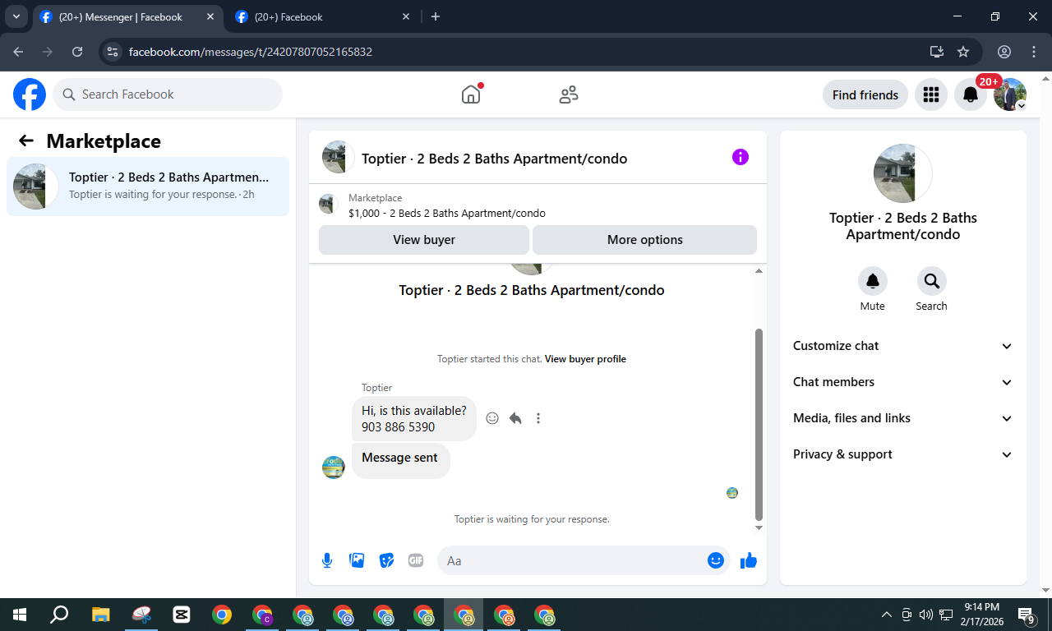Close the Messenger | Facebook tab

coord(210,16)
